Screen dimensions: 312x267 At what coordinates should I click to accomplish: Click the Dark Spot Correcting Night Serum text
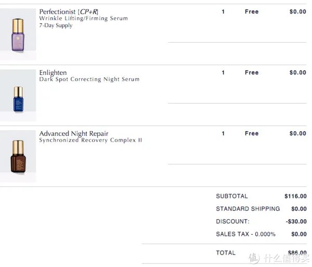pyautogui.click(x=89, y=80)
